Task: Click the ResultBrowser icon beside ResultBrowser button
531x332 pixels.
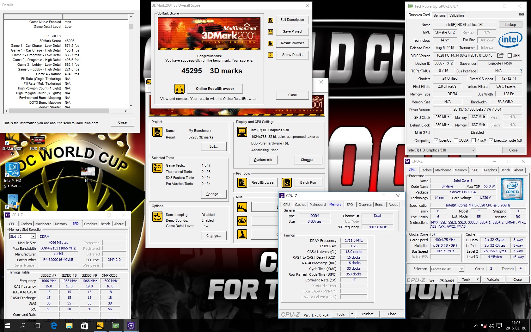Action: click(271, 43)
